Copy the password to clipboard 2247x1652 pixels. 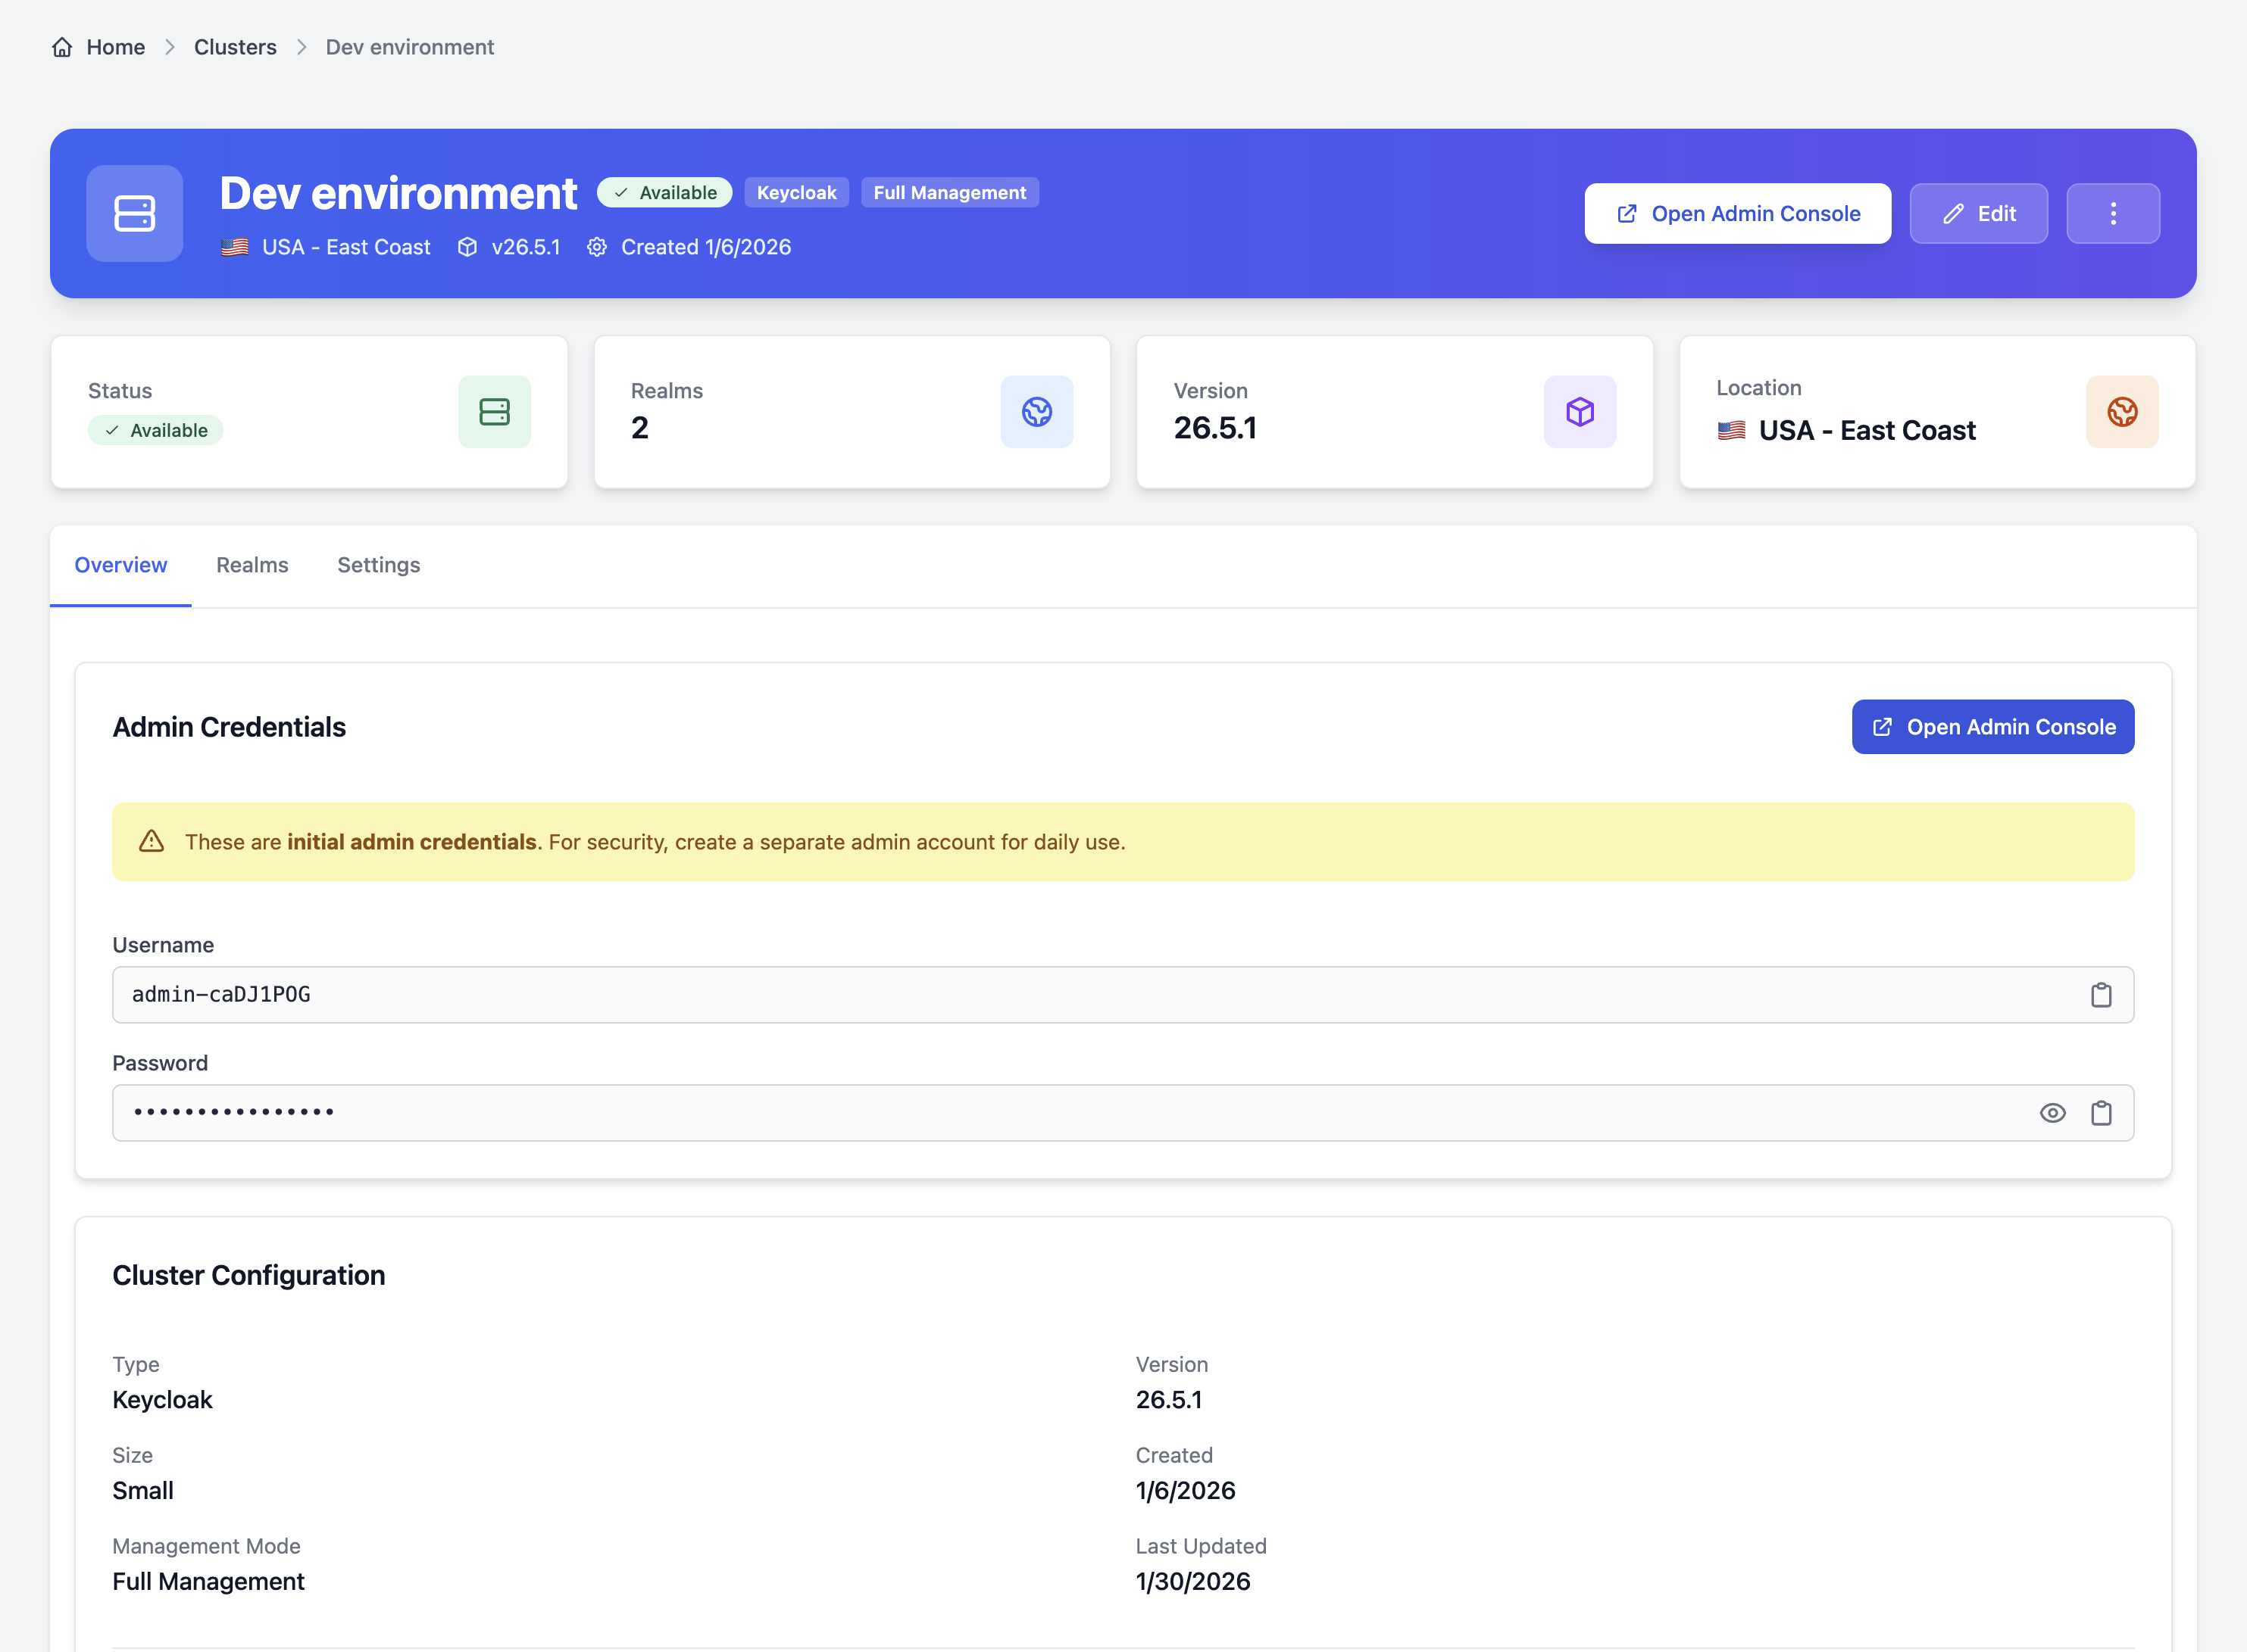(2101, 1112)
